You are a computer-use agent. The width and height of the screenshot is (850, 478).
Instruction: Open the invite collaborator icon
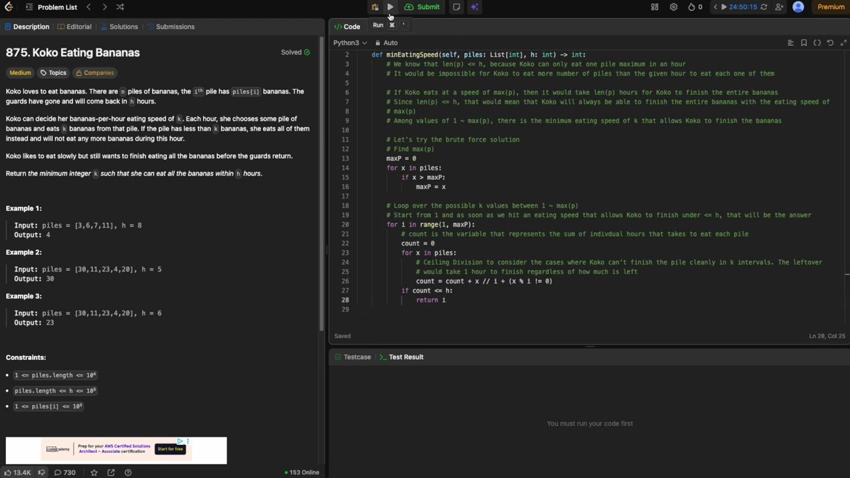(x=779, y=7)
